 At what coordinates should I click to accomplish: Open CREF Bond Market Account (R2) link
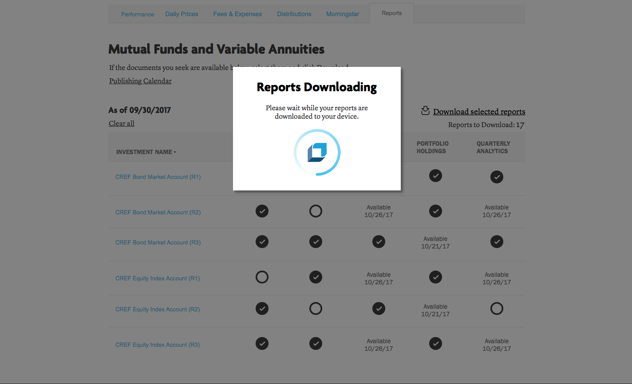[x=158, y=212]
